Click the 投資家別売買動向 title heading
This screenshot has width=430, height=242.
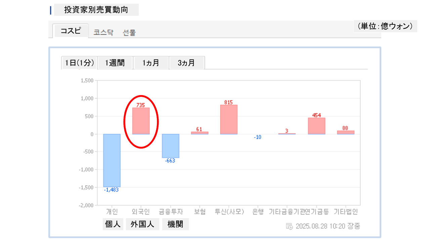[96, 10]
